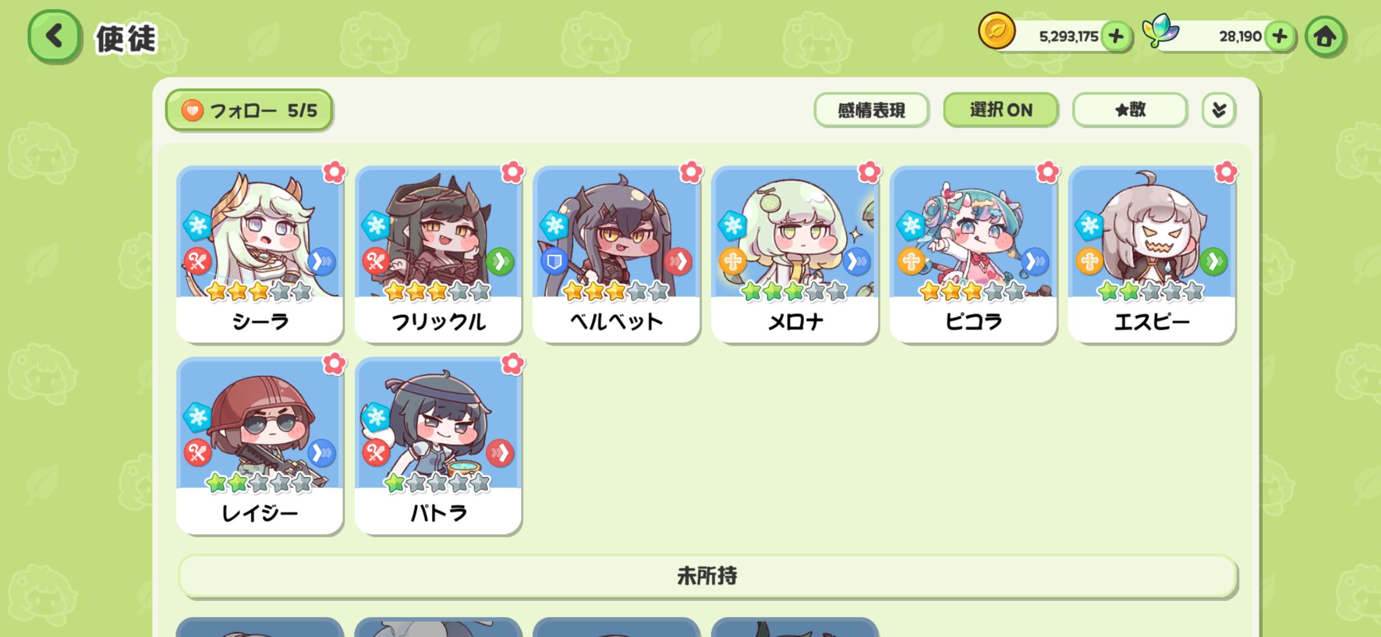Open the home screen via house icon
This screenshot has height=637, width=1381.
click(1325, 37)
